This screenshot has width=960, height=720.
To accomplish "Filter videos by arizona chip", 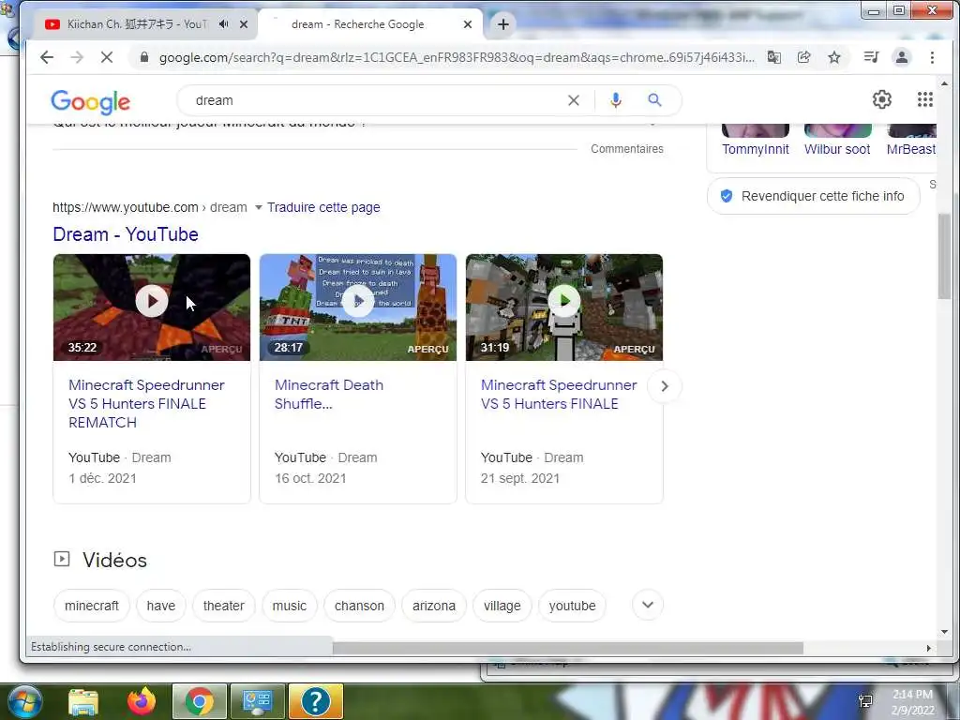I will (433, 606).
